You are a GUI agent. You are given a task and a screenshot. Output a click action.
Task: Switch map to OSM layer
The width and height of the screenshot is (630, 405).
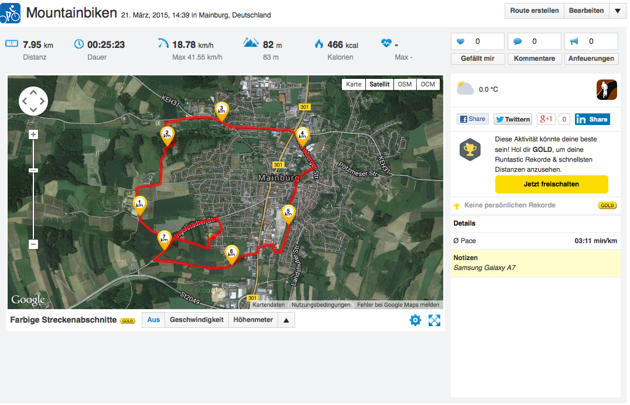[405, 84]
